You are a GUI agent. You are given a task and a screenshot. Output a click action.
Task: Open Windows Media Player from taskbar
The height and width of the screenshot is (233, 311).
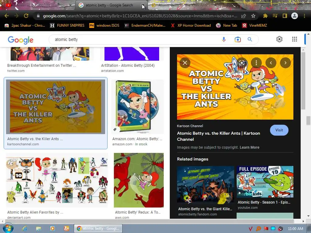(53, 229)
